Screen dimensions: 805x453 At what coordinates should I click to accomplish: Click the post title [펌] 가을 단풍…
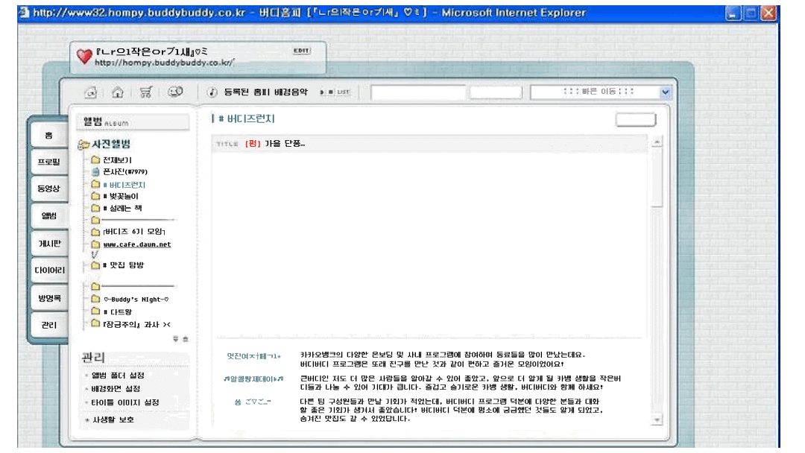click(x=275, y=144)
